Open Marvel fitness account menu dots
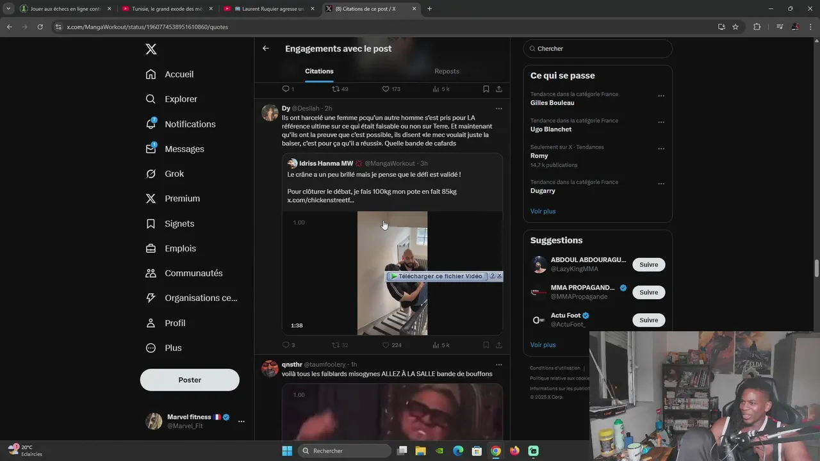820x461 pixels. pyautogui.click(x=242, y=421)
